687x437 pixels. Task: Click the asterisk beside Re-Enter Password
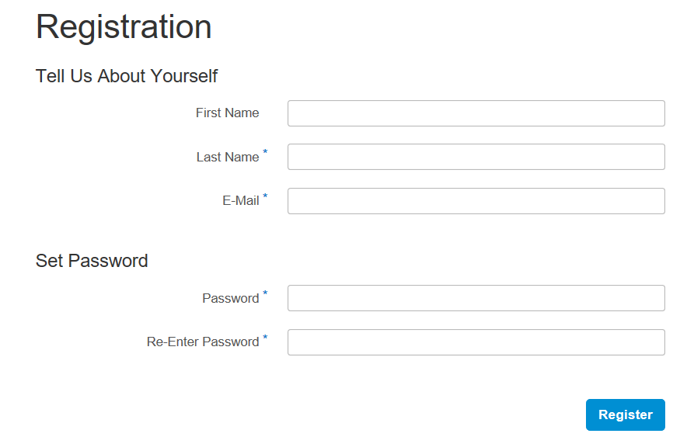[x=265, y=338]
